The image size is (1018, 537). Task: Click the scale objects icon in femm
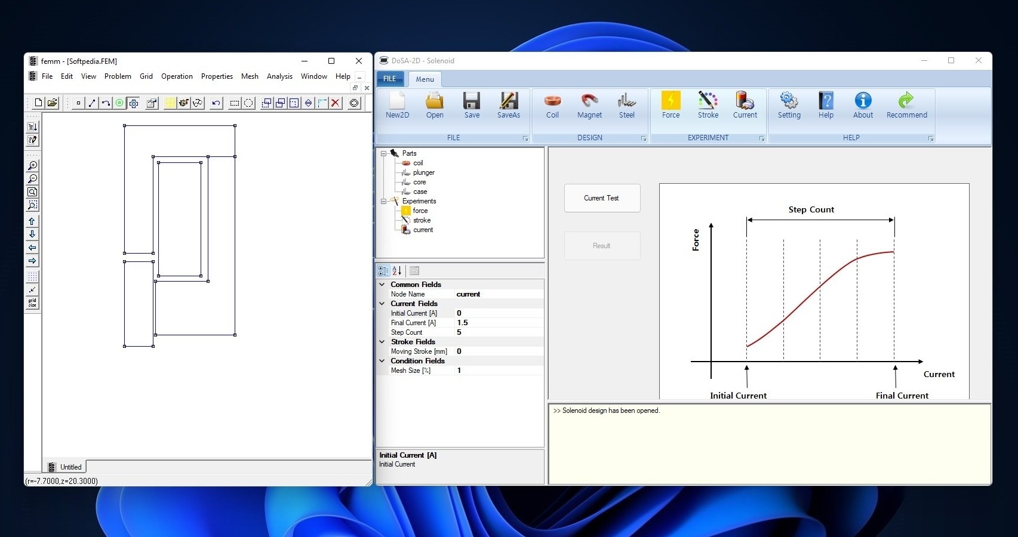(294, 103)
